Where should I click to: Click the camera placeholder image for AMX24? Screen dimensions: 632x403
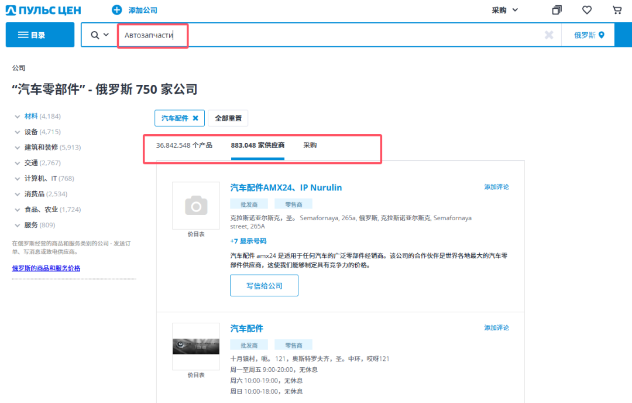pos(195,206)
